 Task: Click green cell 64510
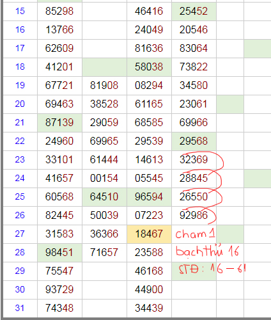pos(104,197)
